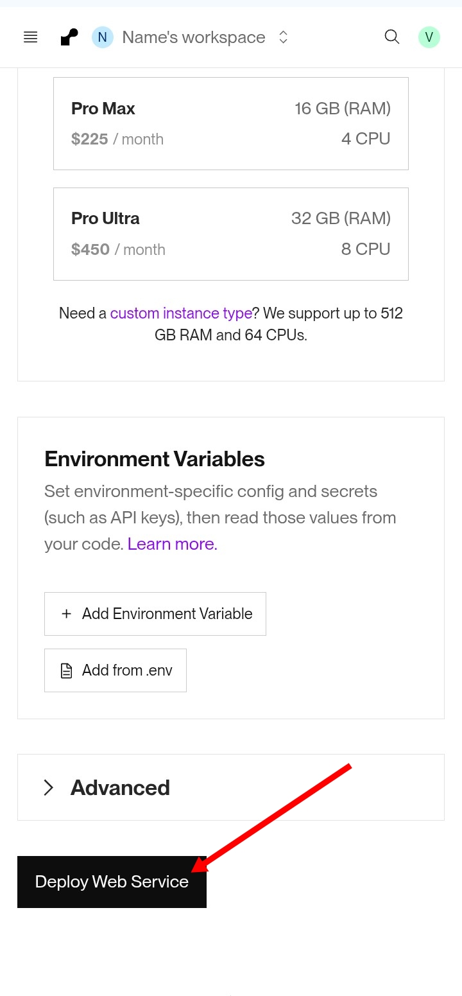Click the Deploy Web Service button
This screenshot has width=462, height=996.
click(112, 882)
